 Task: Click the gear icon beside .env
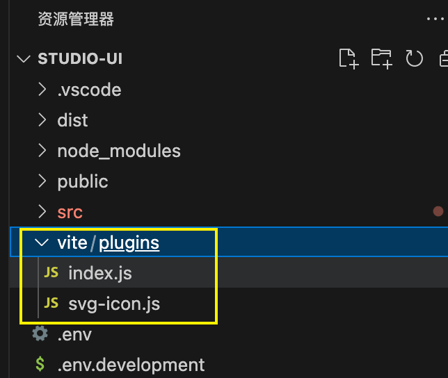pyautogui.click(x=40, y=334)
